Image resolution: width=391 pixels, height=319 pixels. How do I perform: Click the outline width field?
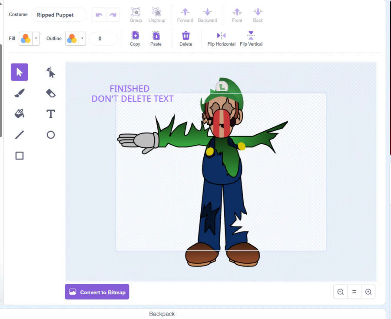(103, 38)
